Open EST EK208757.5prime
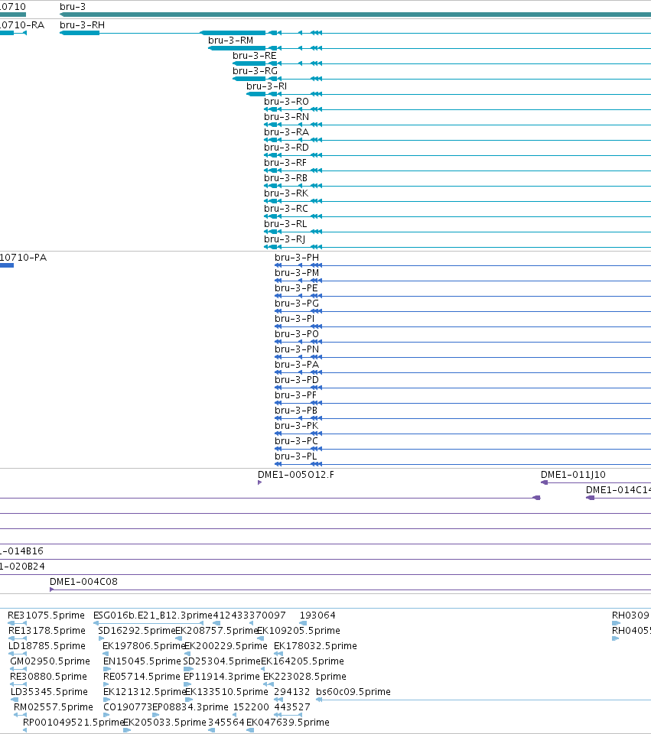Screen dimensions: 651x734 pos(216,631)
